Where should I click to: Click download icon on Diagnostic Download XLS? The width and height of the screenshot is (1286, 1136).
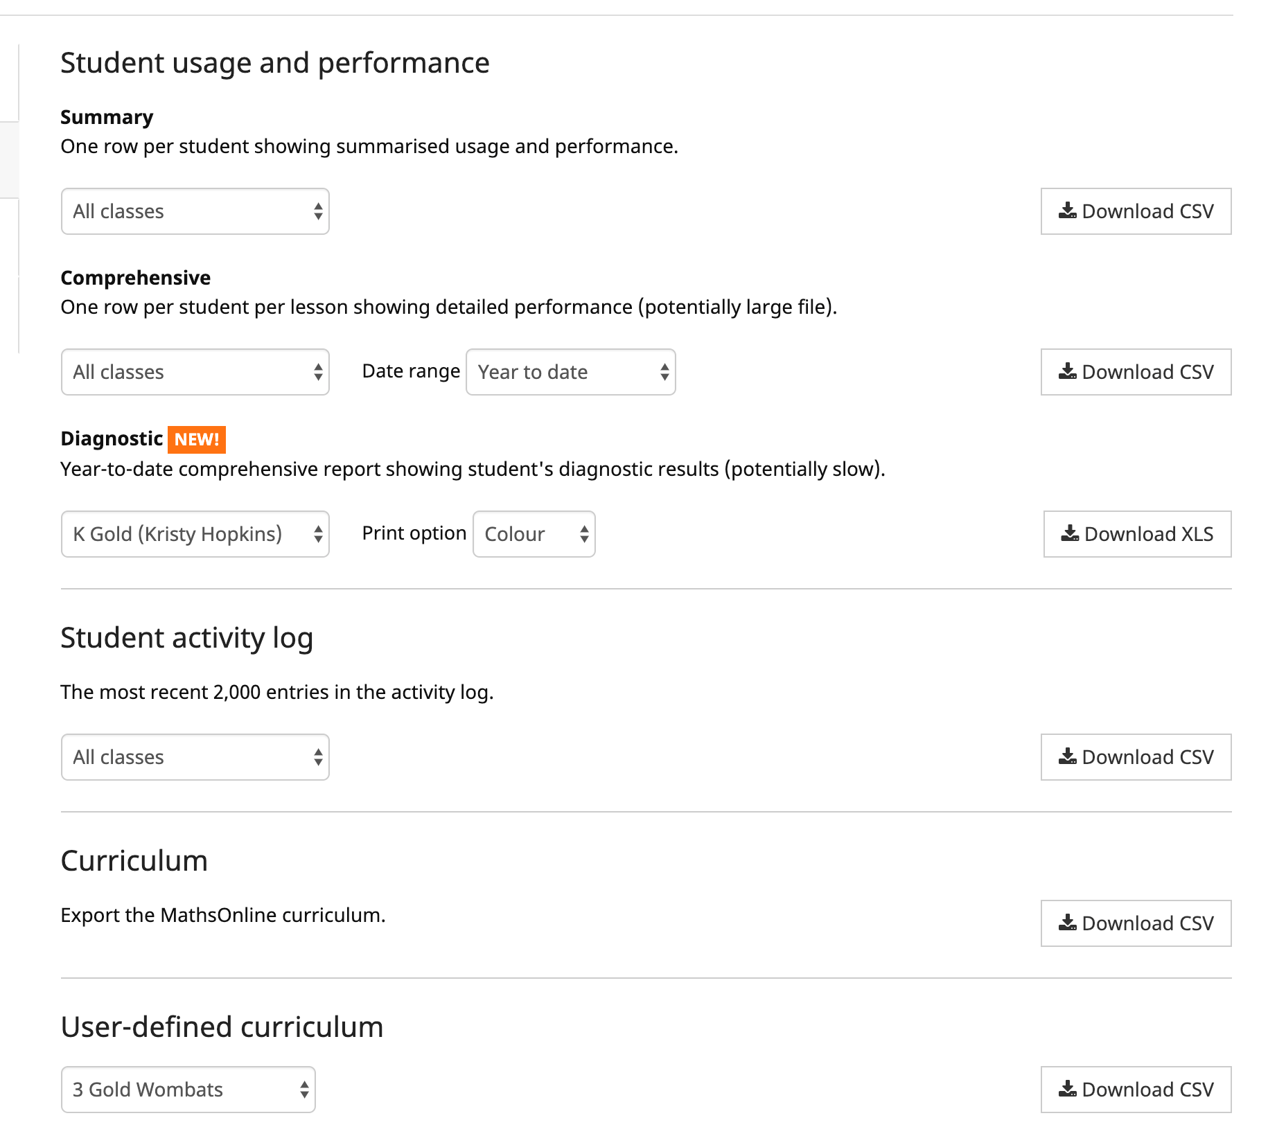click(1071, 533)
